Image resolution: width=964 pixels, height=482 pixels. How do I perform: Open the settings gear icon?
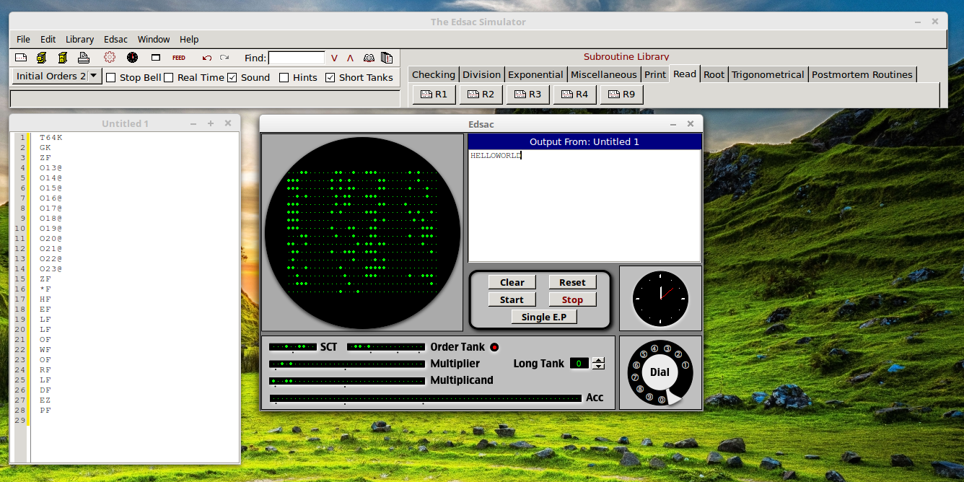110,58
